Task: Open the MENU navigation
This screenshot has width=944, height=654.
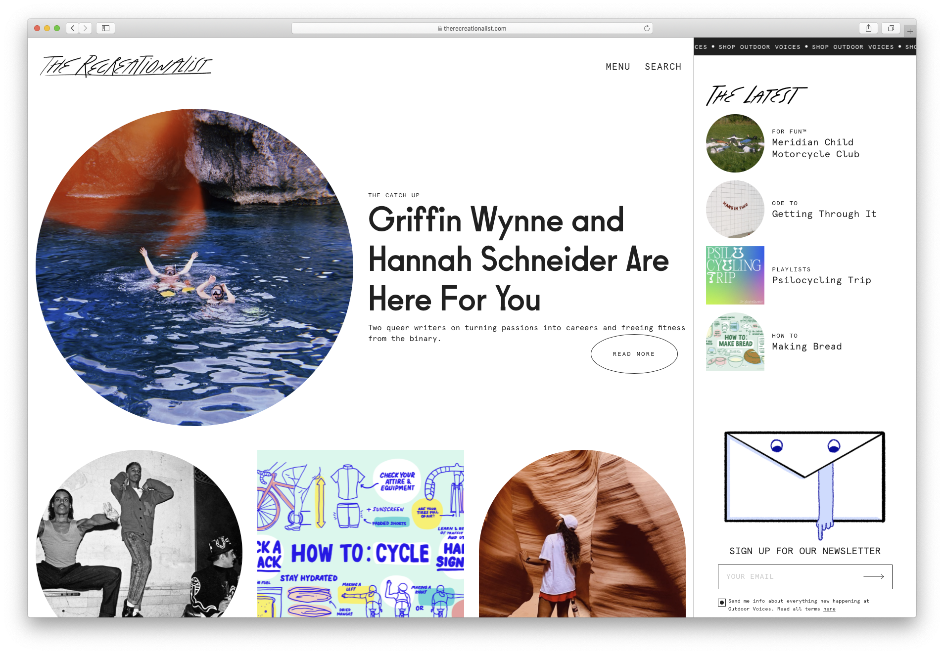Action: (x=618, y=67)
